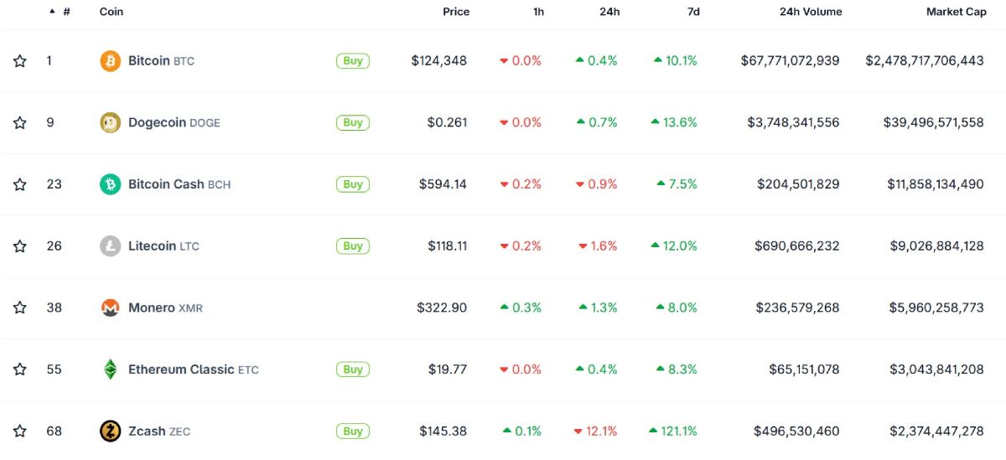Screen dimensions: 1006x460
Task: Sort by rank number column header
Action: [66, 12]
